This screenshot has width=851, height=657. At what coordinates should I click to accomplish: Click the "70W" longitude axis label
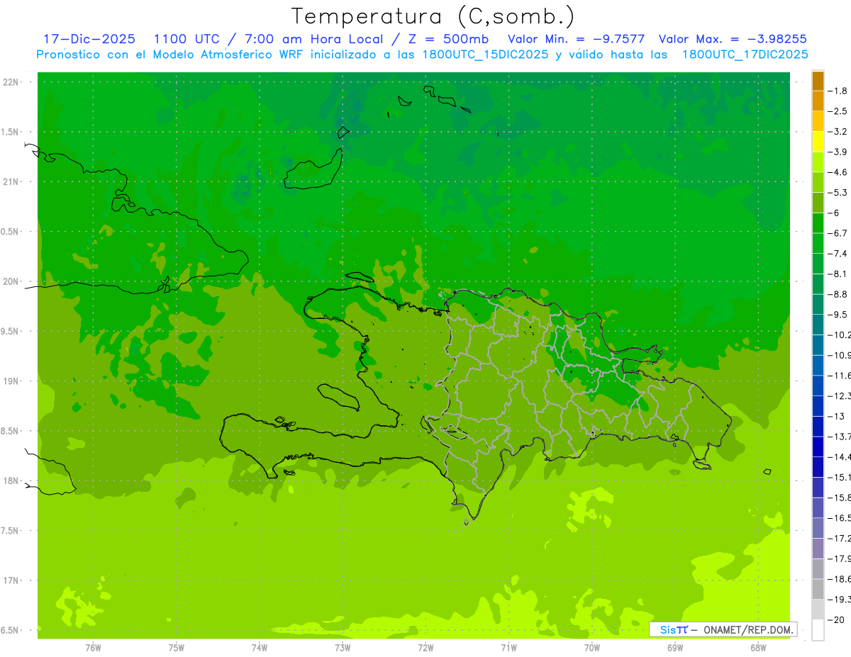(592, 648)
